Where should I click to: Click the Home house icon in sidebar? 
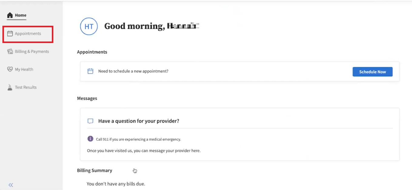click(x=10, y=15)
